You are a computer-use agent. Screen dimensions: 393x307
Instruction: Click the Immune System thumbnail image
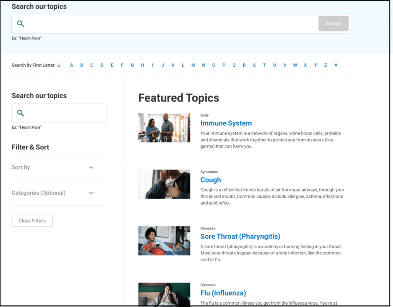164,128
